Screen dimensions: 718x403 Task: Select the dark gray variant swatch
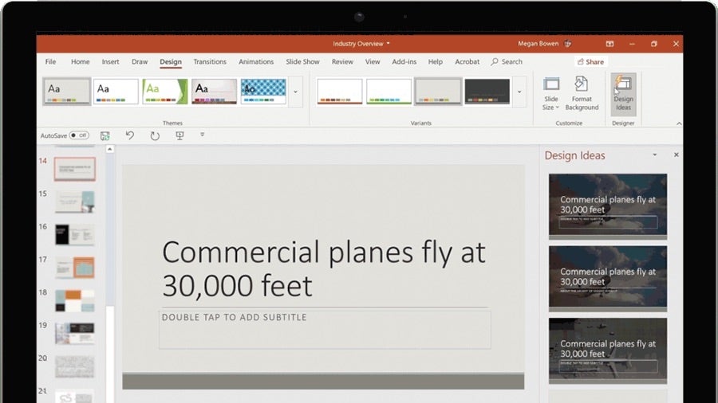pyautogui.click(x=487, y=91)
